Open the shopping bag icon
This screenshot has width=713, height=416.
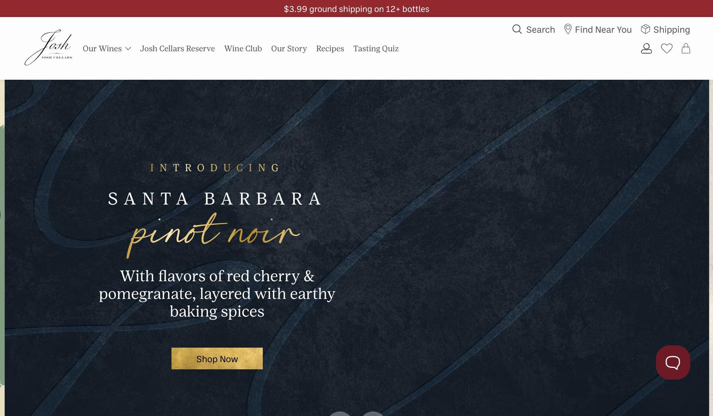point(686,48)
